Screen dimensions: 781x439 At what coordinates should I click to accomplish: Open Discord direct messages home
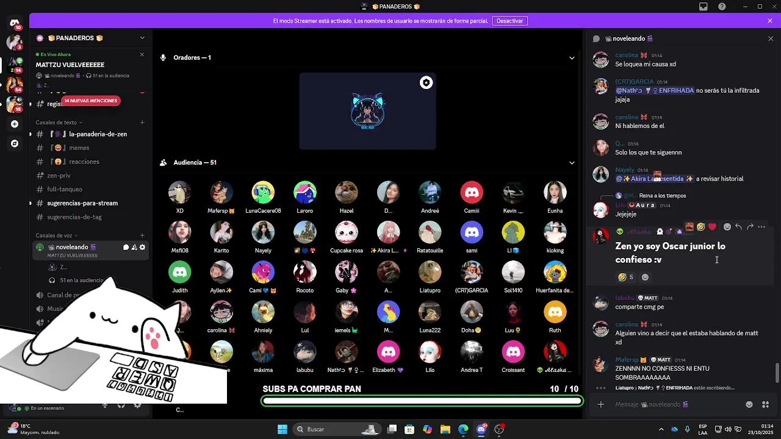point(15,23)
